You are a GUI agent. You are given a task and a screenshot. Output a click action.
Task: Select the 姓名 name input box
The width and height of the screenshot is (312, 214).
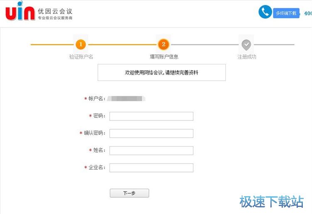pyautogui.click(x=151, y=150)
